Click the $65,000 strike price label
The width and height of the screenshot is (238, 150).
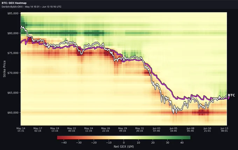pyautogui.click(x=13, y=93)
